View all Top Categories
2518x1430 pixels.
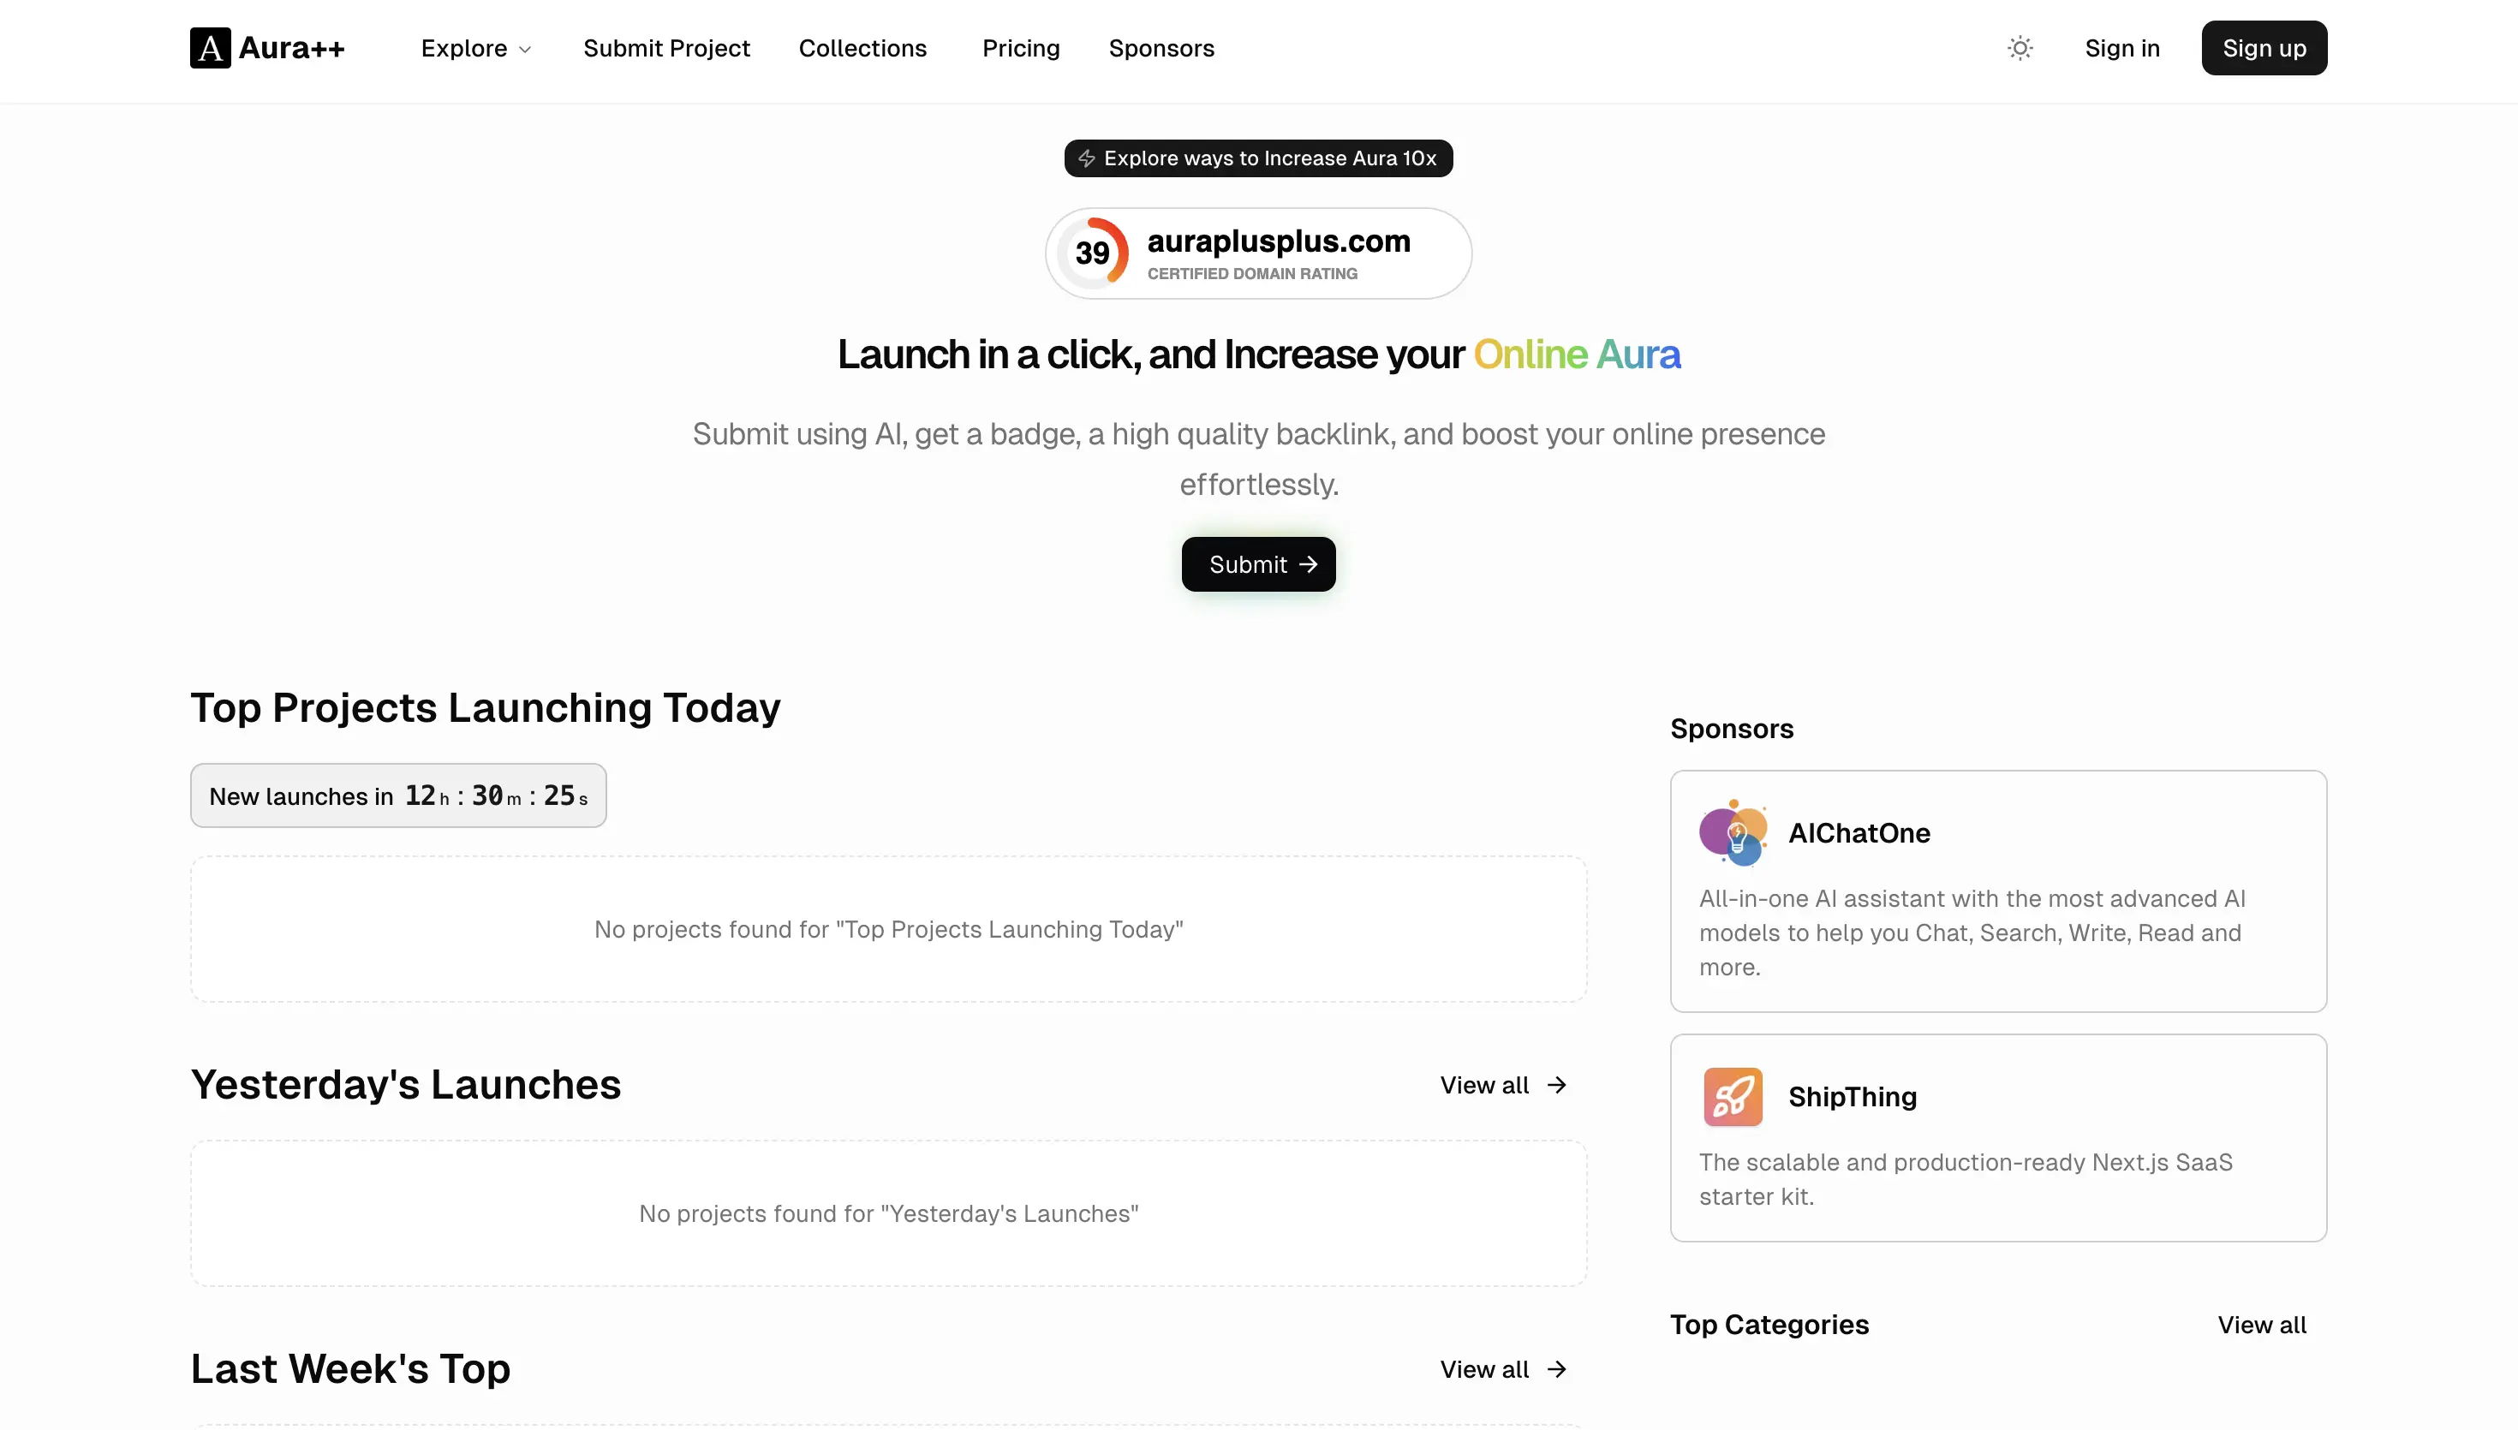[2262, 1325]
